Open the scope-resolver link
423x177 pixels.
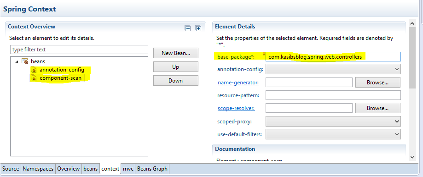coord(236,109)
